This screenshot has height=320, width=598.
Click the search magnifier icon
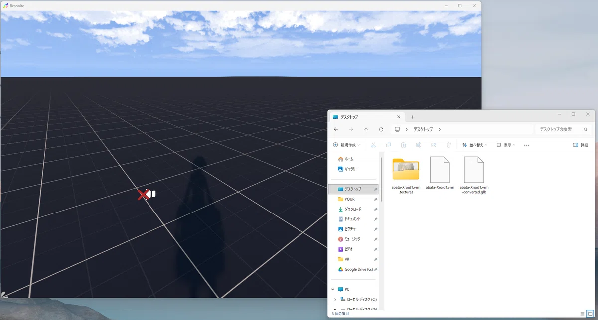(585, 129)
